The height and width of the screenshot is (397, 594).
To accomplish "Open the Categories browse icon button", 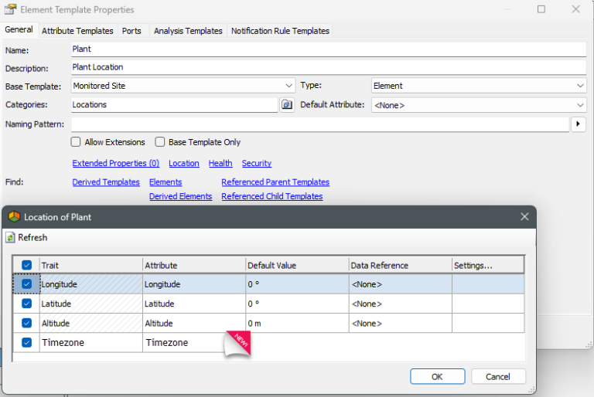I will pos(287,104).
